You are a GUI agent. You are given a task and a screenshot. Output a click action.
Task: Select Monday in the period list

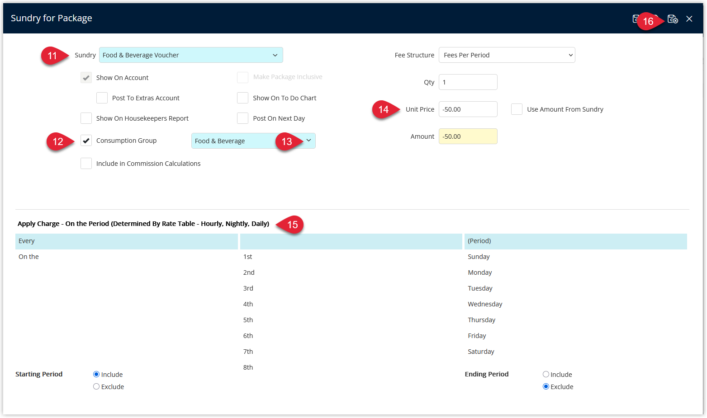coord(576,272)
